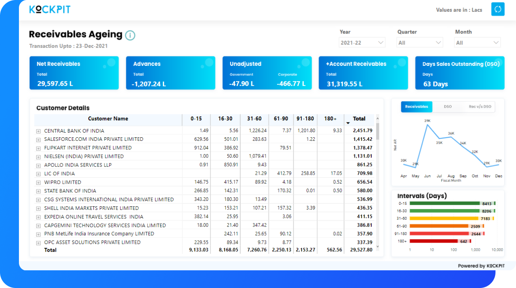Click the 91-180 interval bar

pos(446,234)
